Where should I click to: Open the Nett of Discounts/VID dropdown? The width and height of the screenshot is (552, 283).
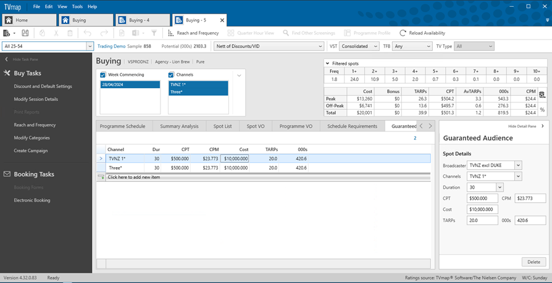click(x=320, y=46)
